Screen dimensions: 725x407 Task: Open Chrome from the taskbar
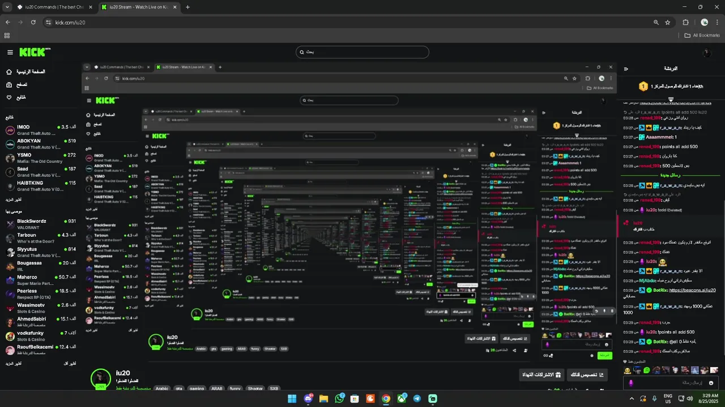[386, 399]
